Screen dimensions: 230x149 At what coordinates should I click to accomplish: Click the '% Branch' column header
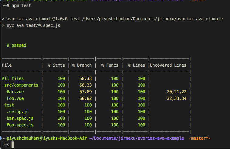(x=82, y=65)
